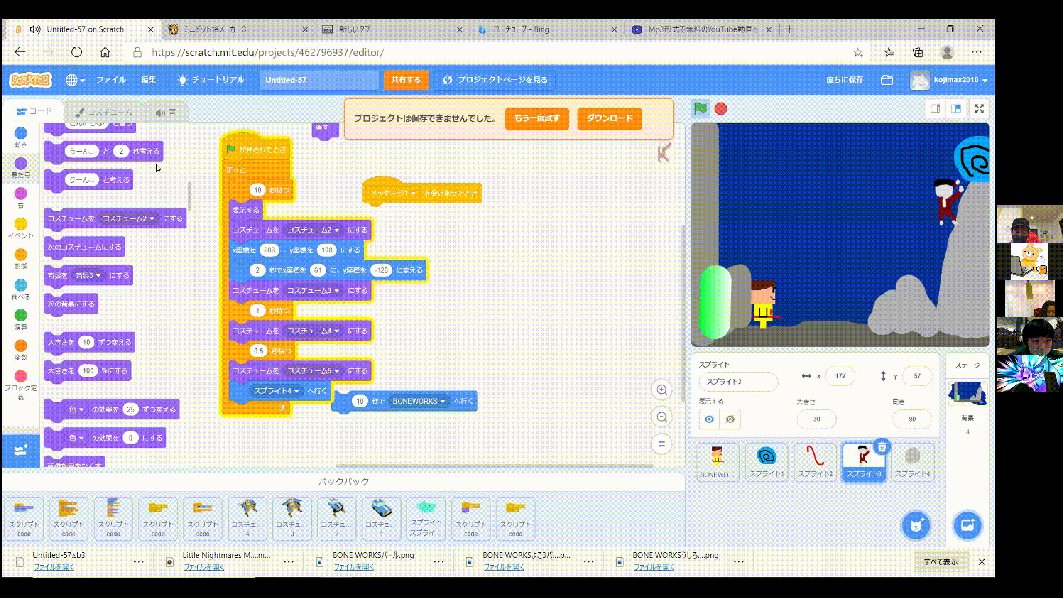Select the 音 blocks category
The image size is (1063, 598).
coord(21,198)
